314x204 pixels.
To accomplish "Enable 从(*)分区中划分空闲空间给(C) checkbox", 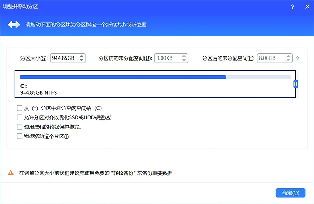I will tap(20, 108).
